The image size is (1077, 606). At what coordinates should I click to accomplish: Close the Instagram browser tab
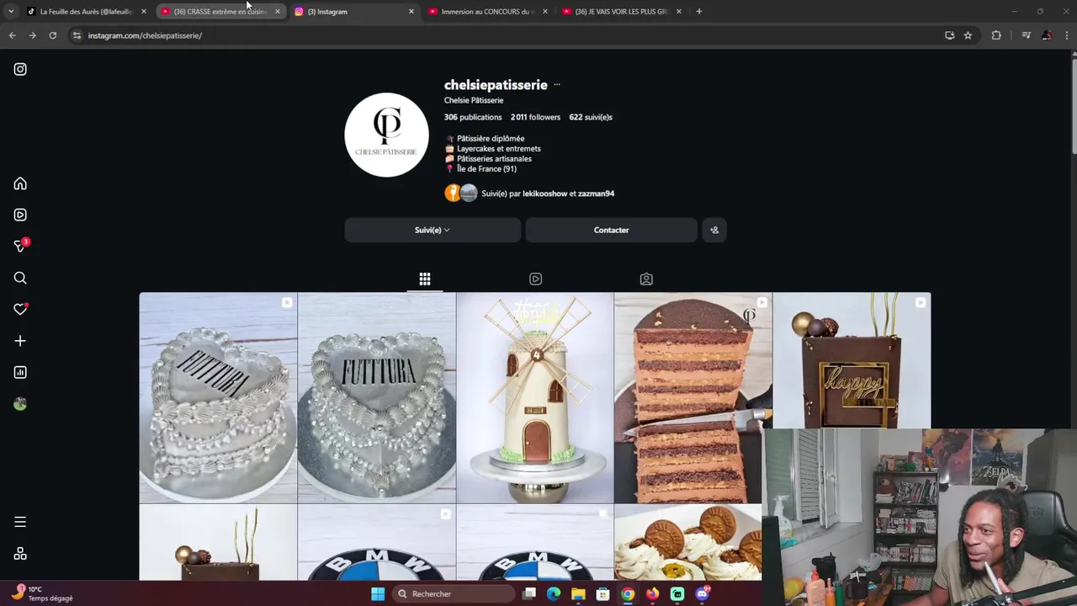pos(411,12)
